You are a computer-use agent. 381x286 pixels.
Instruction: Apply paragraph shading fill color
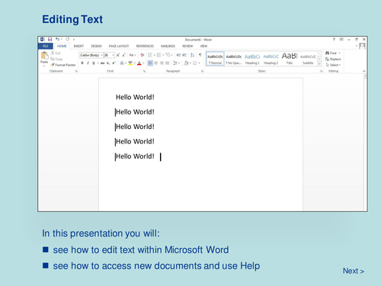(x=186, y=63)
